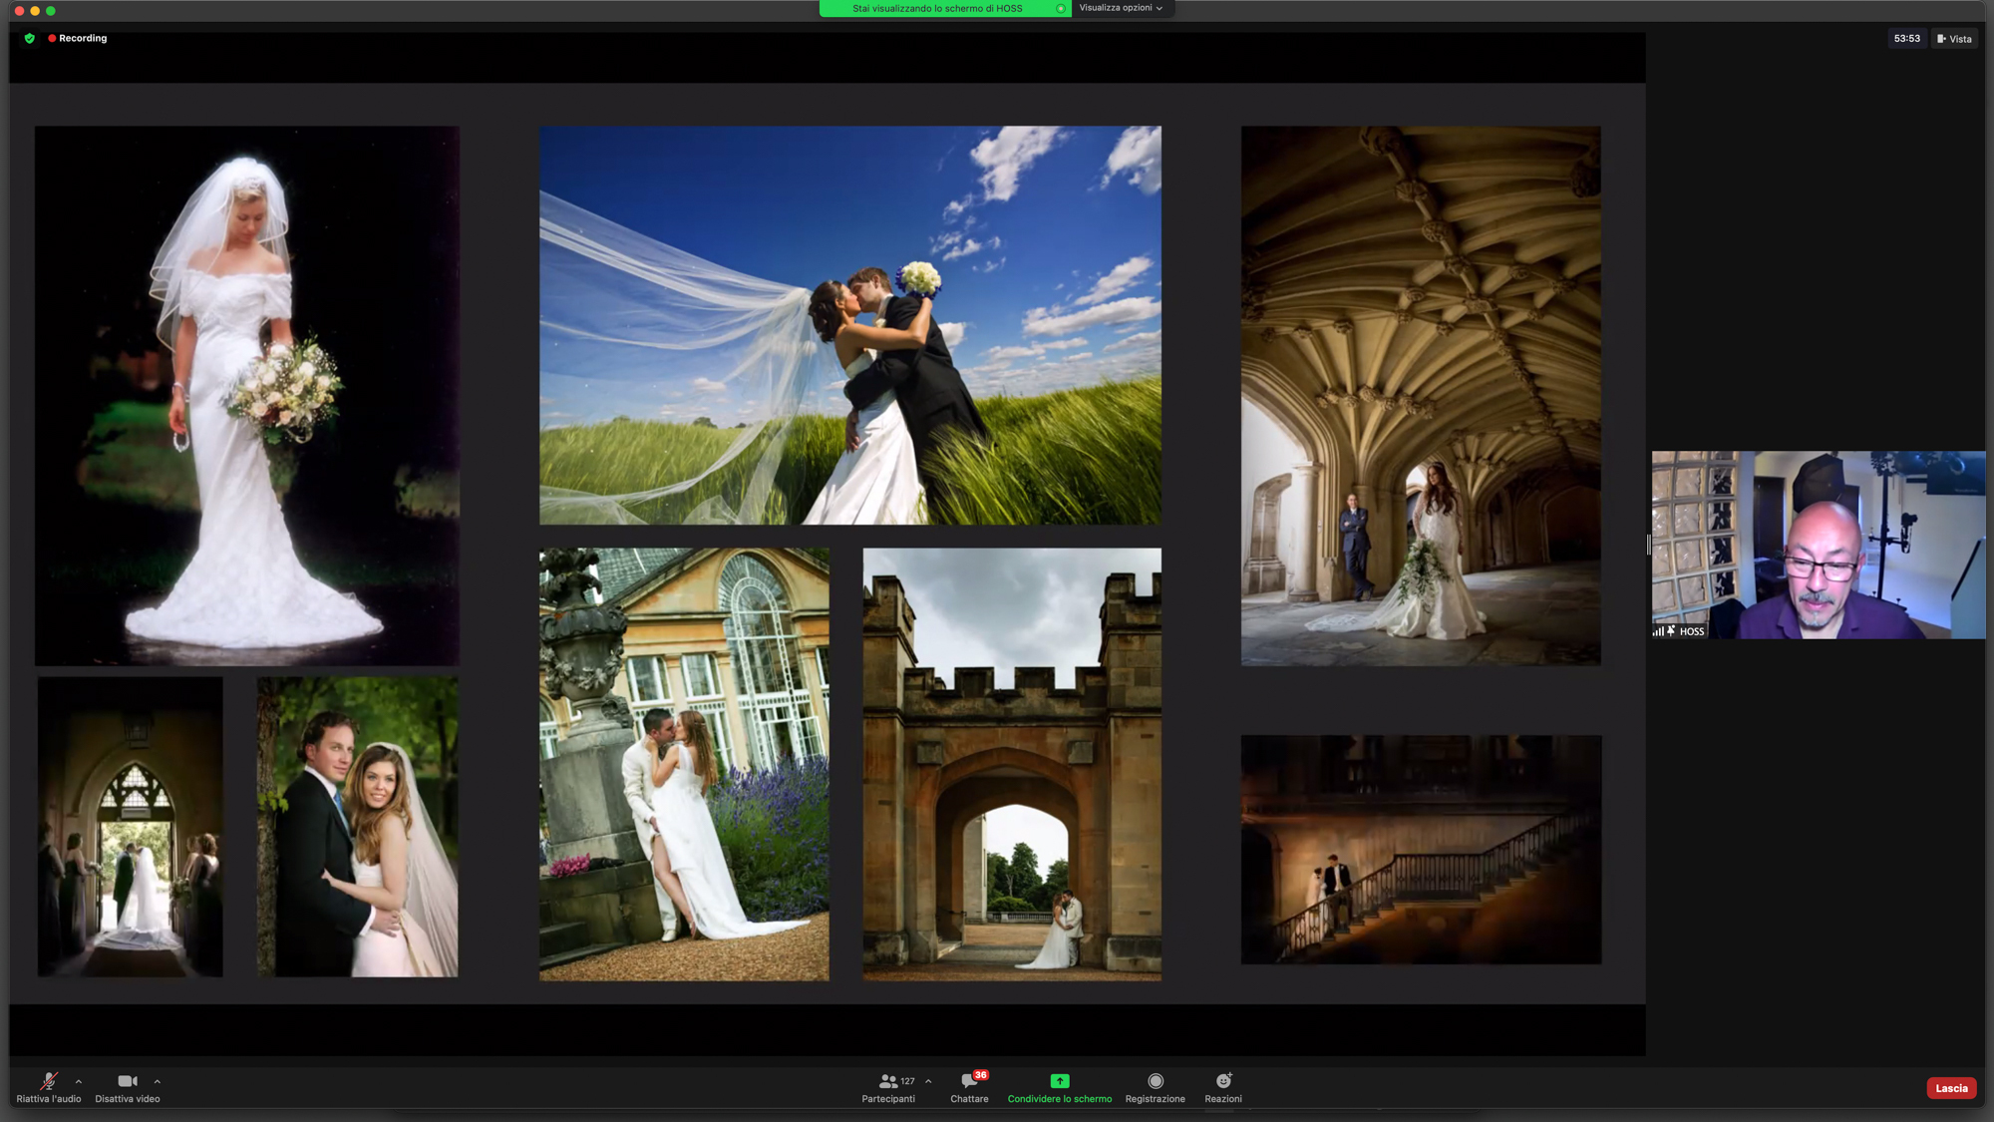Select the HOSS speaker video thumbnail
Screen dimensions: 1994x1122
pos(1818,545)
